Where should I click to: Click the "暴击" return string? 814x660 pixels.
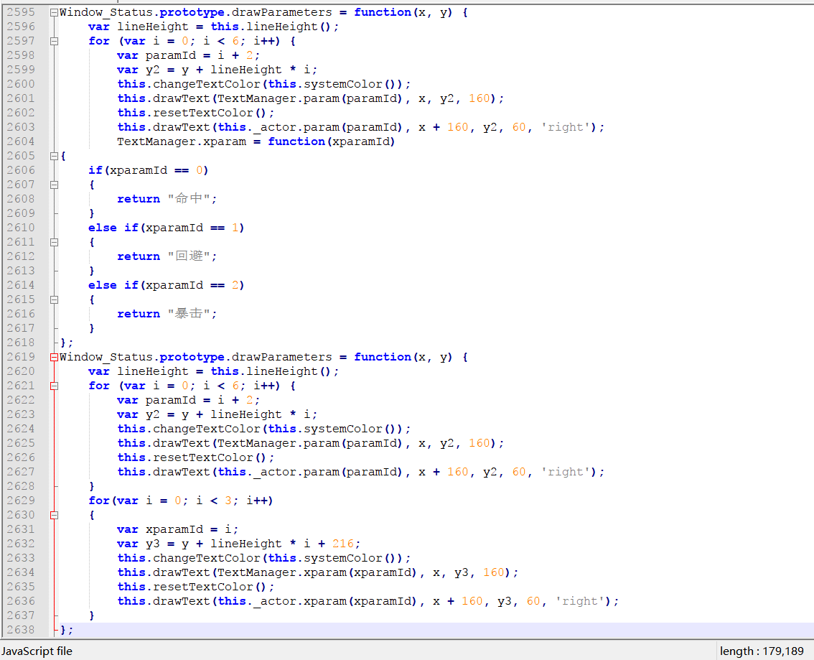189,314
